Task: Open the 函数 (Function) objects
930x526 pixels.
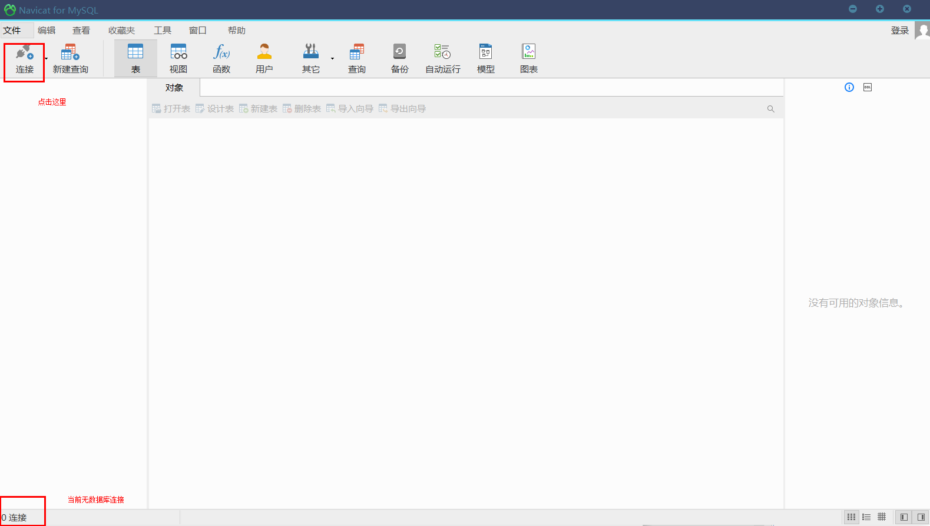Action: pyautogui.click(x=221, y=59)
